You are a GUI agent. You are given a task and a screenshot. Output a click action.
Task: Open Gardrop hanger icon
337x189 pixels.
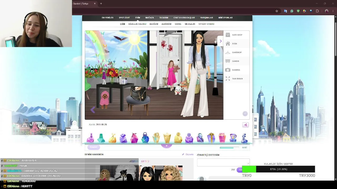(228, 52)
